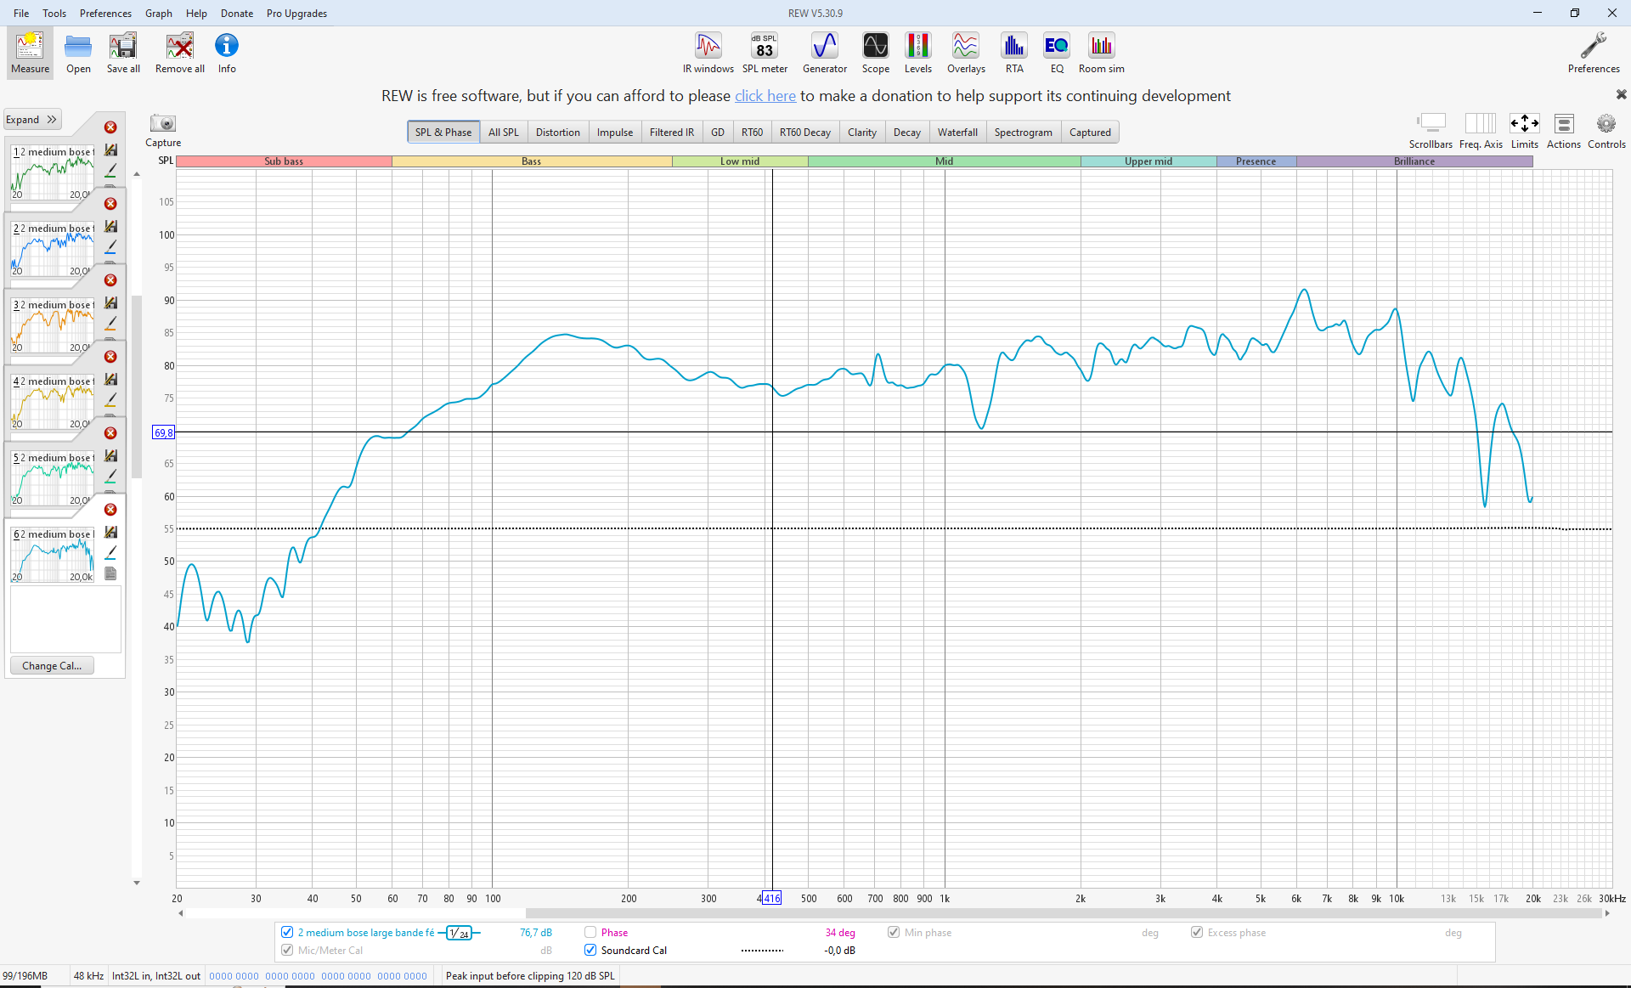1631x988 pixels.
Task: Click the horizontal frequency scrollbar
Action: 1062,913
